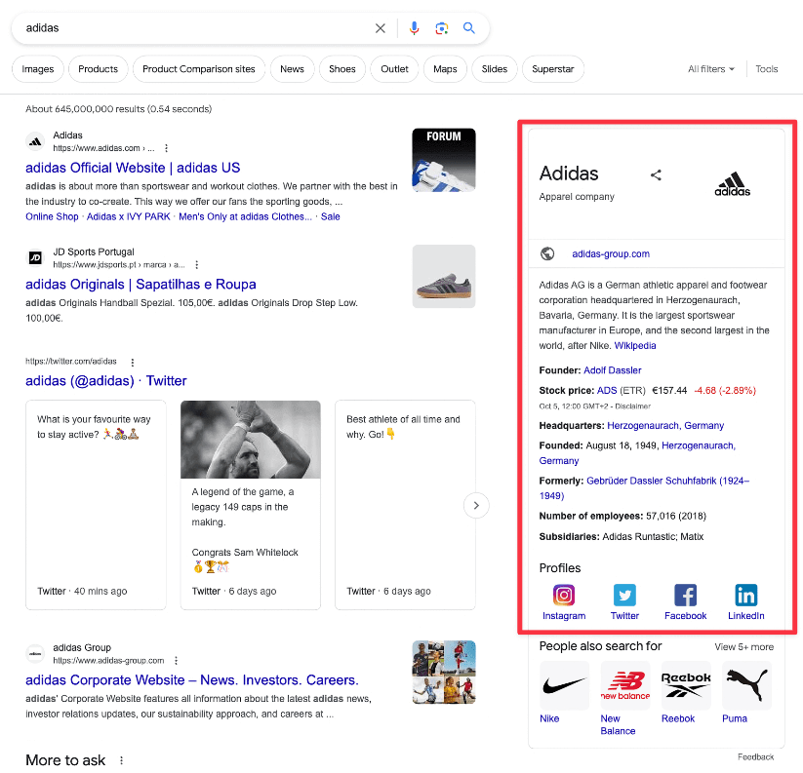The width and height of the screenshot is (803, 773).
Task: Open the Adidas Twitter profile icon
Action: (x=624, y=595)
